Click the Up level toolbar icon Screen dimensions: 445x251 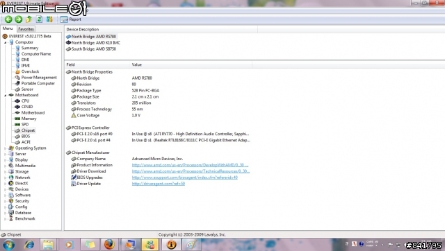tap(29, 19)
